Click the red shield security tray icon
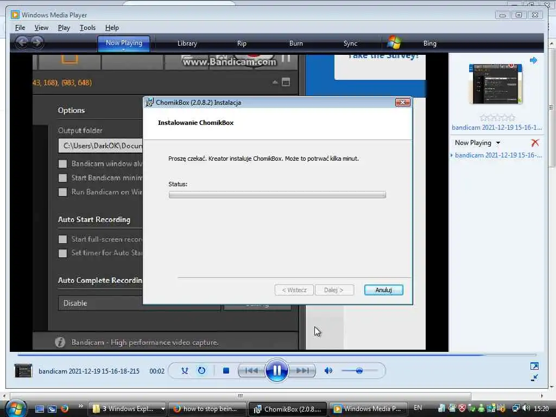 coord(462,408)
